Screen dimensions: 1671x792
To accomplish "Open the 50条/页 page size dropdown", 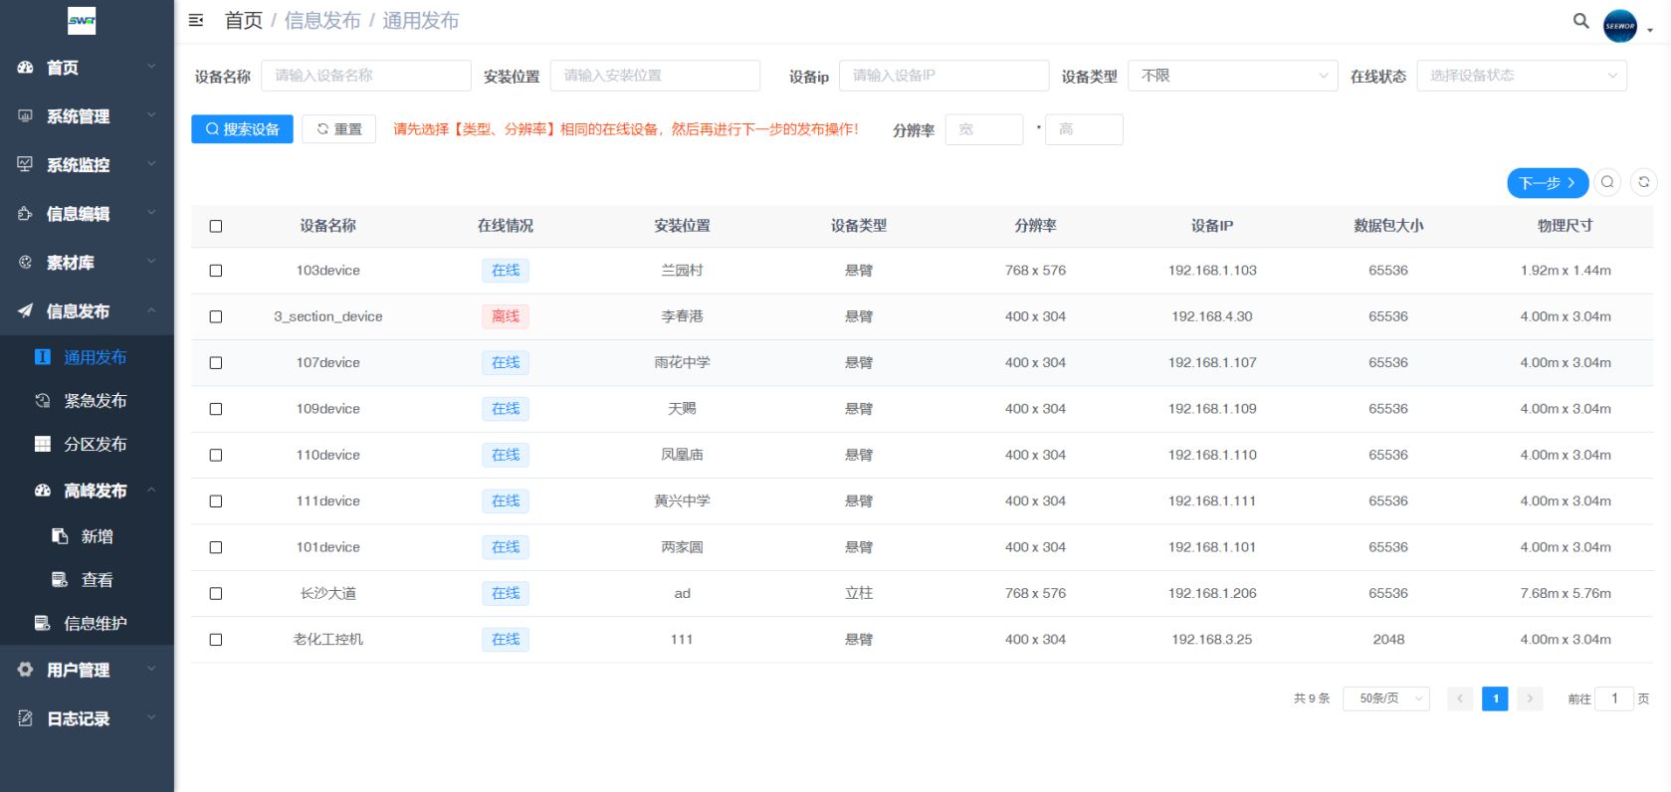I will coord(1385,698).
